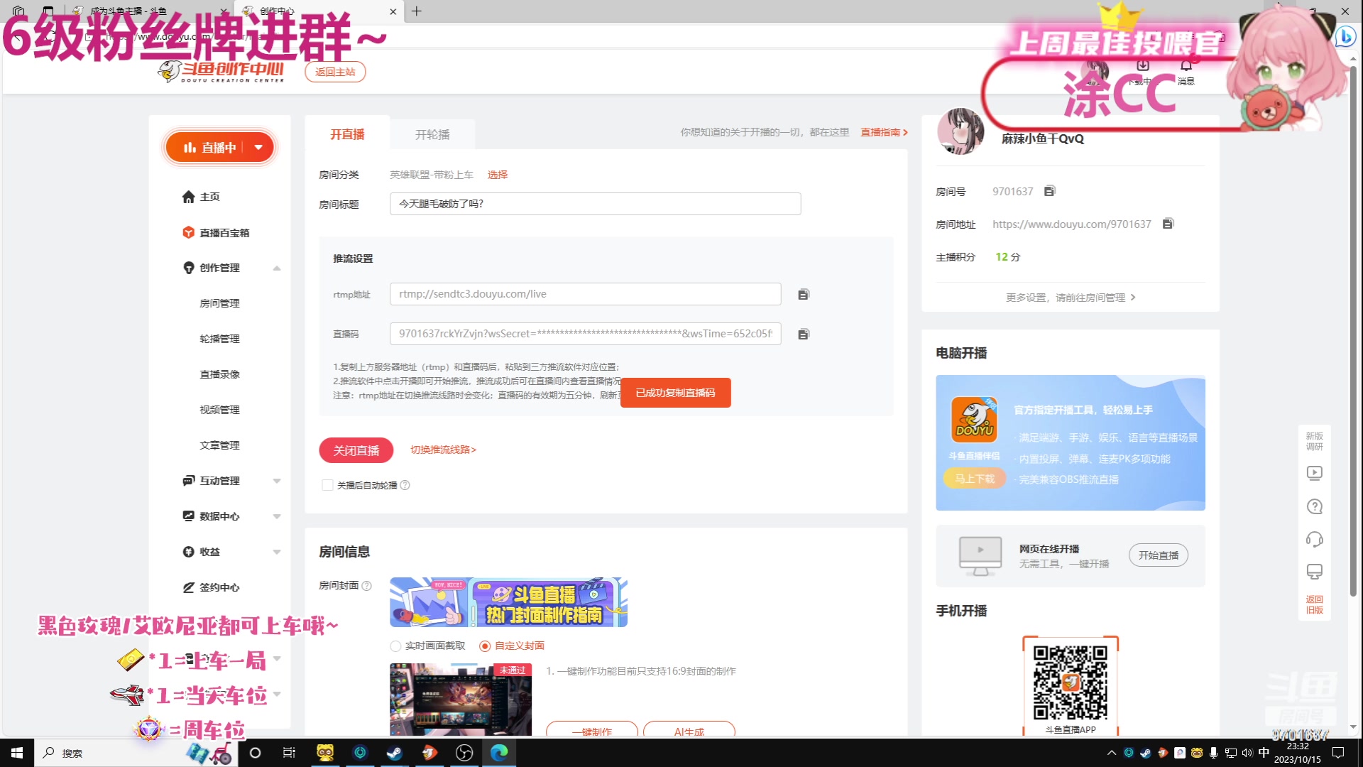Select 自定义封面 radio option
1363x767 pixels.
pos(485,646)
